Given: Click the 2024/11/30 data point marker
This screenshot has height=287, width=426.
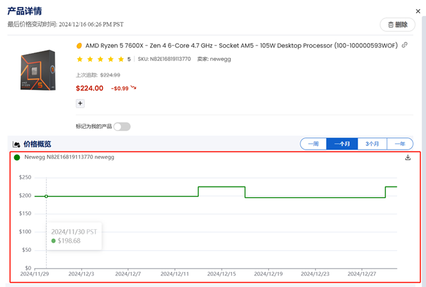Looking at the screenshot, I should [46, 196].
